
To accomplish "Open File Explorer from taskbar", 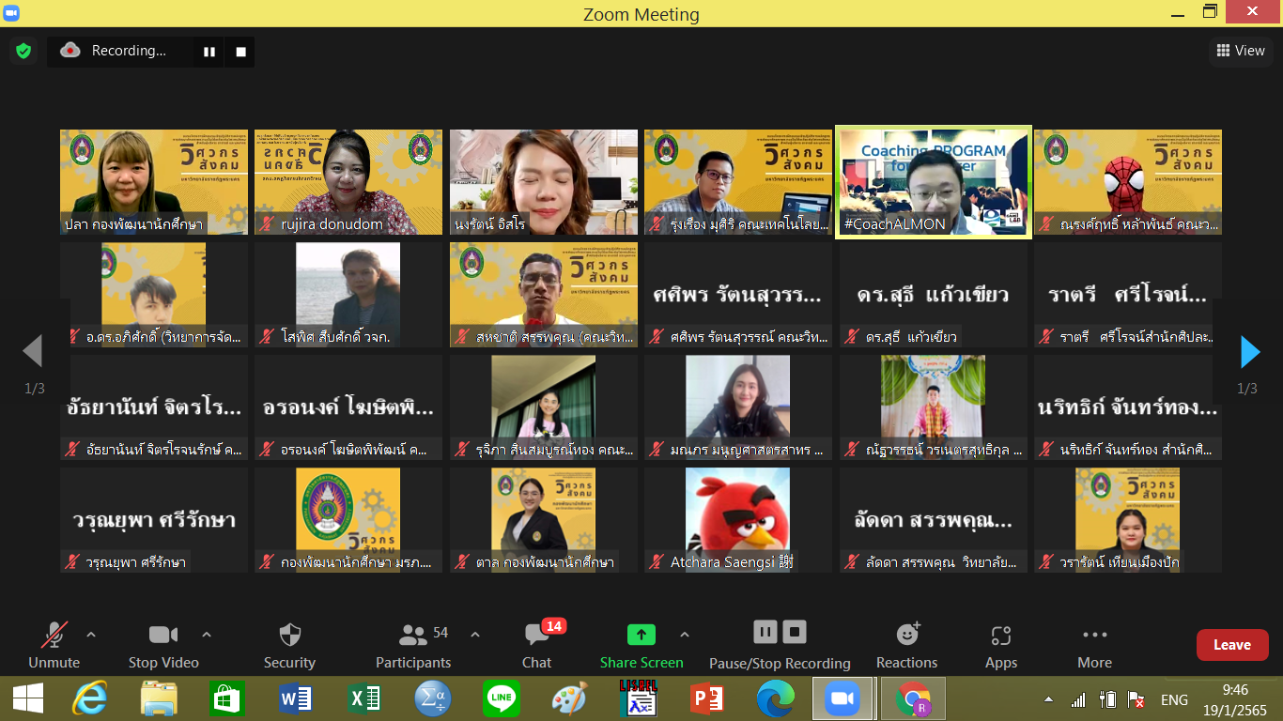I will [160, 699].
